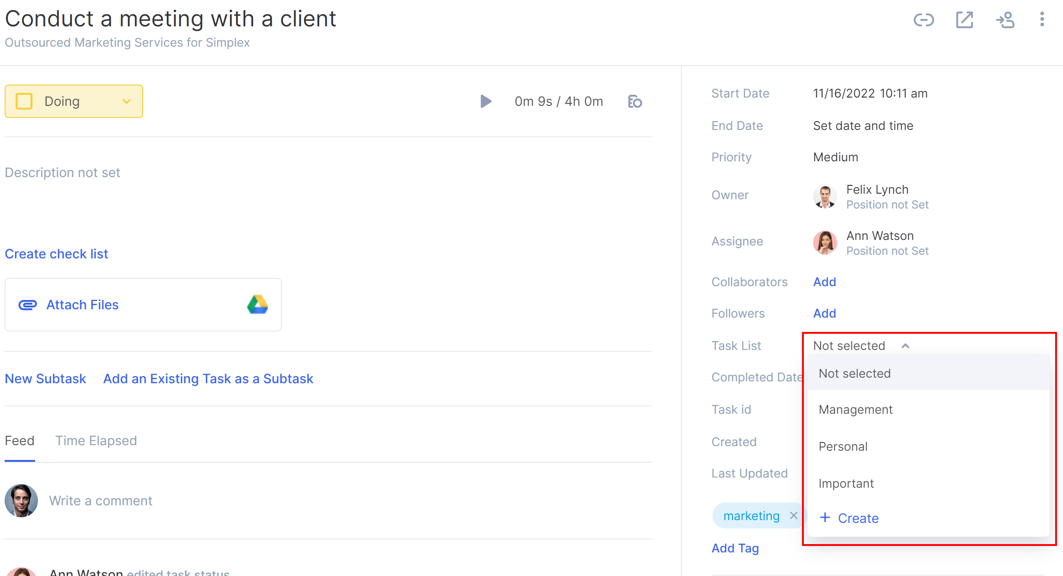This screenshot has height=576, width=1063.
Task: Open the three-dot more options menu
Action: (x=1042, y=19)
